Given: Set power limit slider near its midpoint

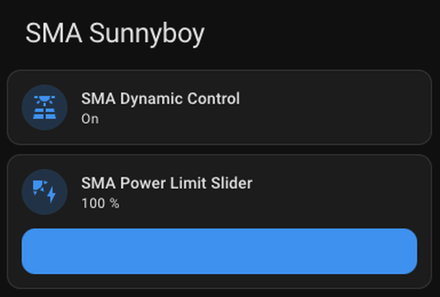Looking at the screenshot, I should pos(219,251).
